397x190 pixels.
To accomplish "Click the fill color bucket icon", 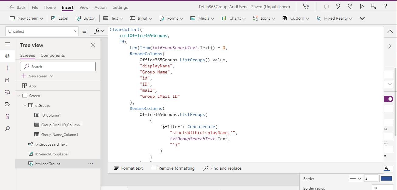I will 387,168.
